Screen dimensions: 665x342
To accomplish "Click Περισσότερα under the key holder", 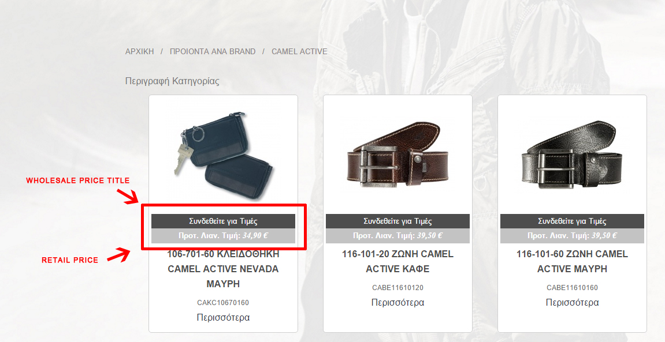I will pos(223,317).
